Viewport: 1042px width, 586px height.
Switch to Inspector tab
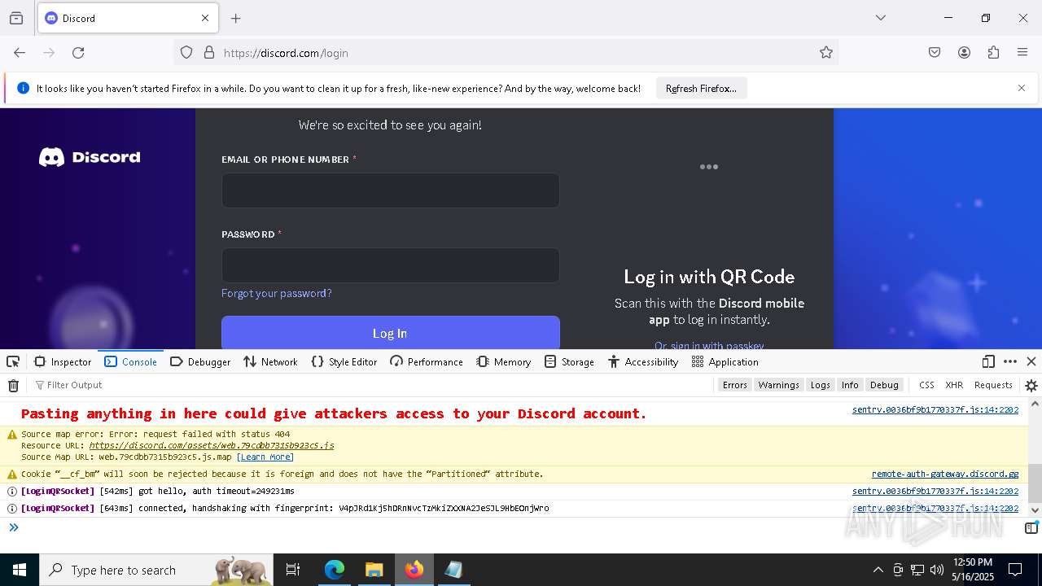63,361
